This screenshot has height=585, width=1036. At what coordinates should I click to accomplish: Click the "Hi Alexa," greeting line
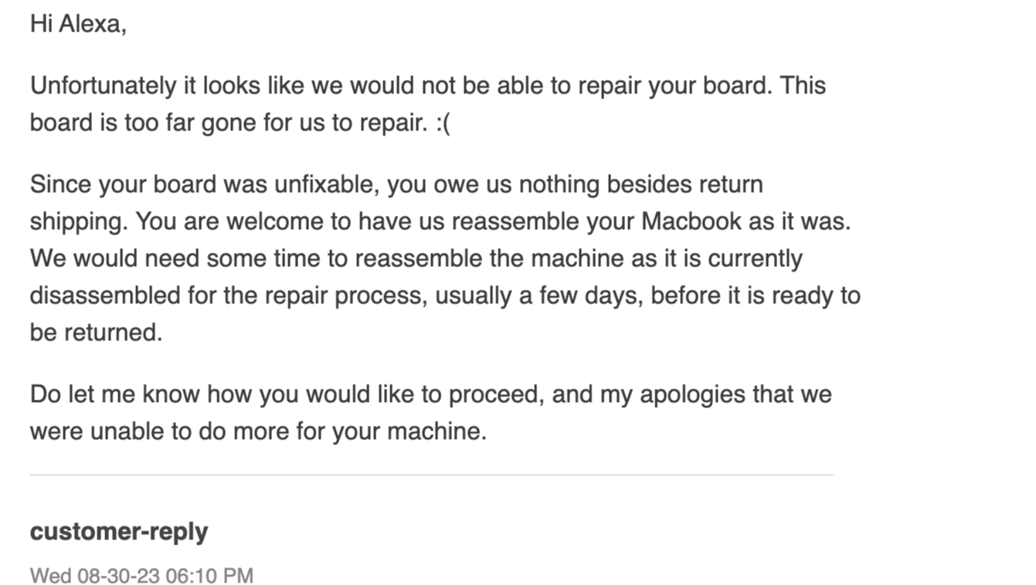[78, 25]
